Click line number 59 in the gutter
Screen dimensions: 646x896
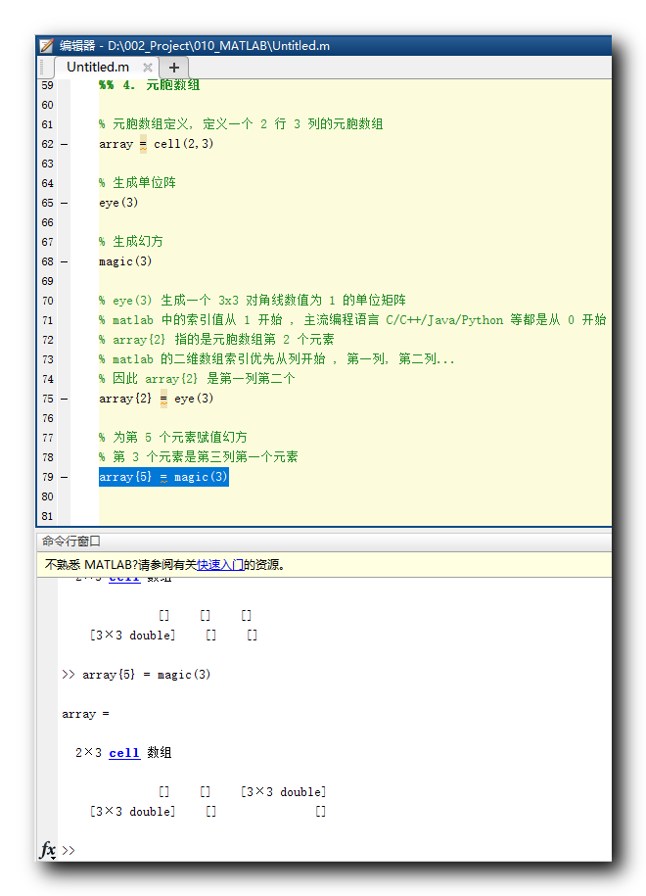point(47,86)
